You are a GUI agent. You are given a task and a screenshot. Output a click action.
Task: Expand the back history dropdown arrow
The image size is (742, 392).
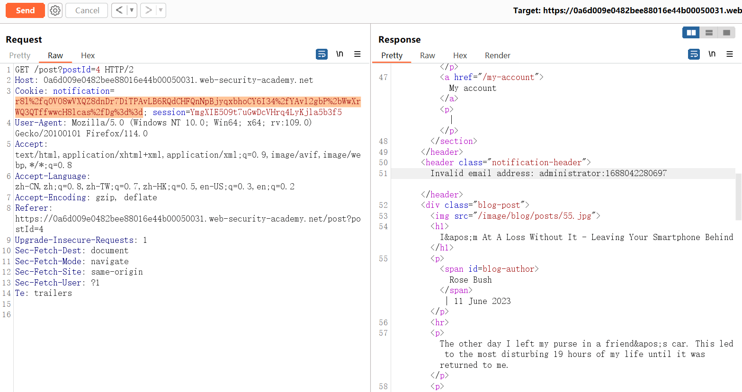click(132, 10)
